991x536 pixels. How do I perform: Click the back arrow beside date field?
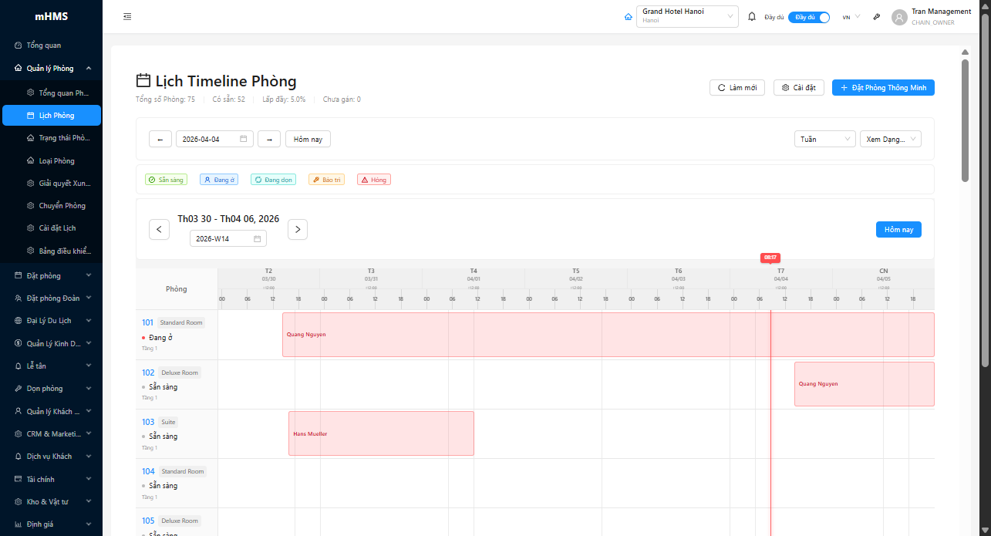click(x=160, y=139)
